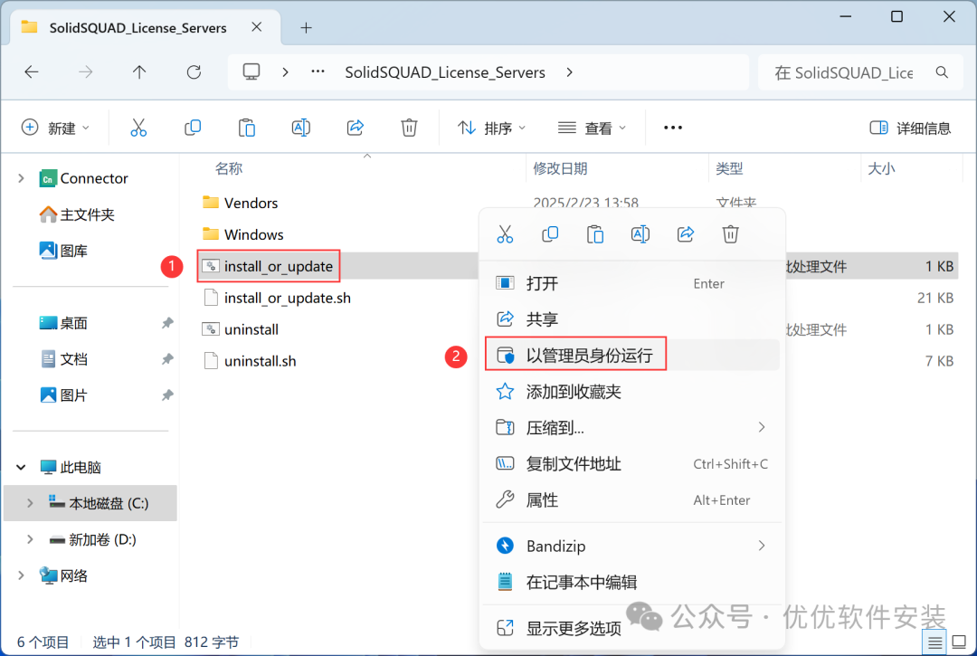Click the Share icon in the toolbar
Viewport: 977px width, 656px height.
(x=355, y=128)
